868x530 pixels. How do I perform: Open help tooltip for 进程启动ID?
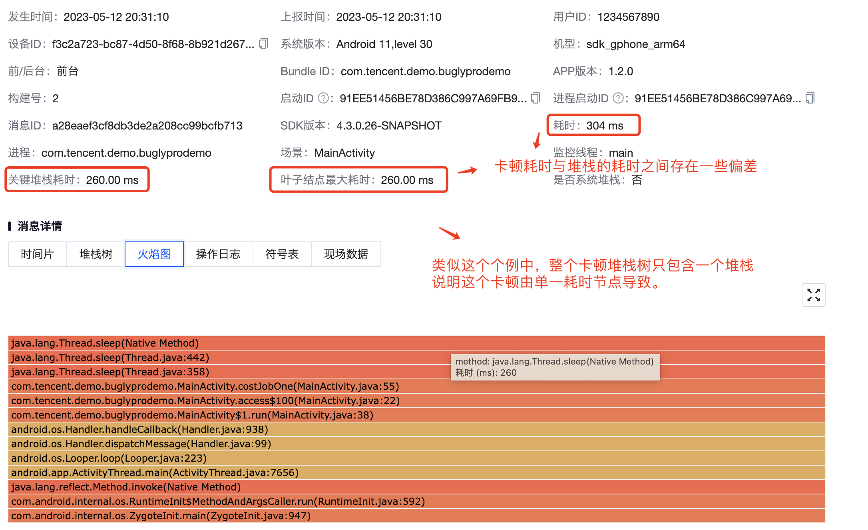click(x=618, y=98)
